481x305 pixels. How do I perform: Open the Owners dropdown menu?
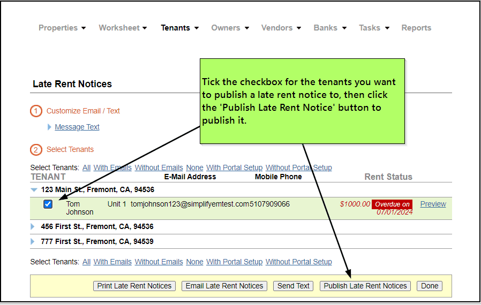(230, 28)
